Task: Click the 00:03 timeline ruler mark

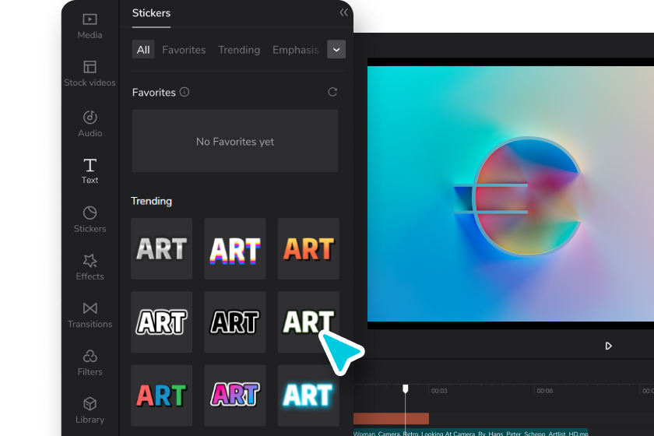Action: click(439, 391)
